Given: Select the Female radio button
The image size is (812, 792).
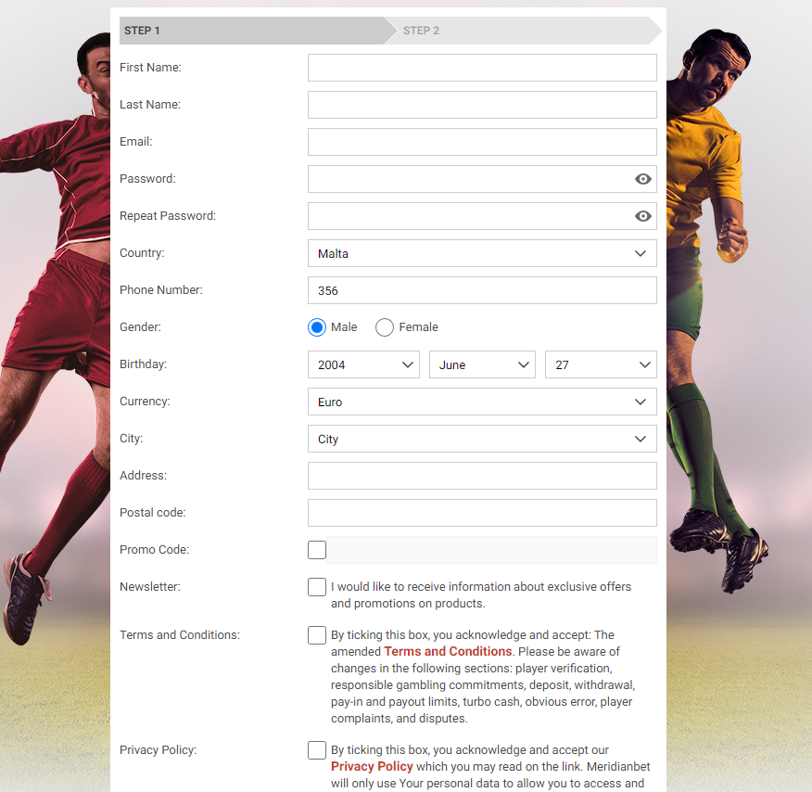Looking at the screenshot, I should click(384, 327).
